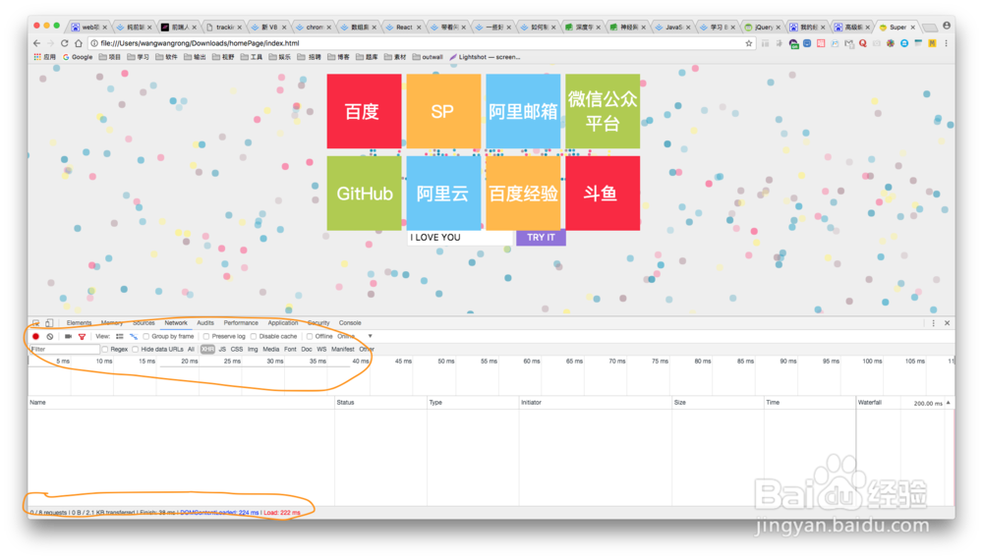This screenshot has height=559, width=983.
Task: Open the 软件 bookmarks folder
Action: tap(166, 57)
